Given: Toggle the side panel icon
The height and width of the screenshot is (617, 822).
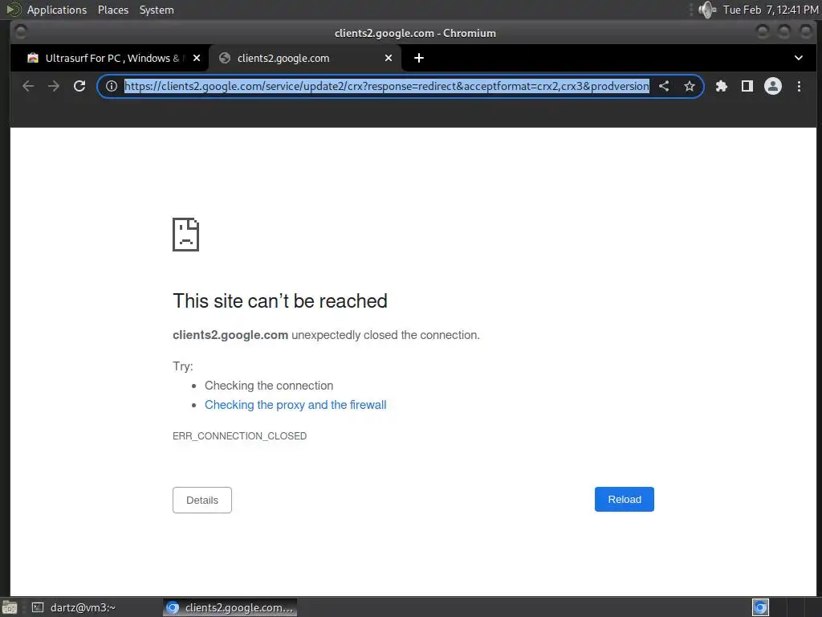Looking at the screenshot, I should [747, 86].
